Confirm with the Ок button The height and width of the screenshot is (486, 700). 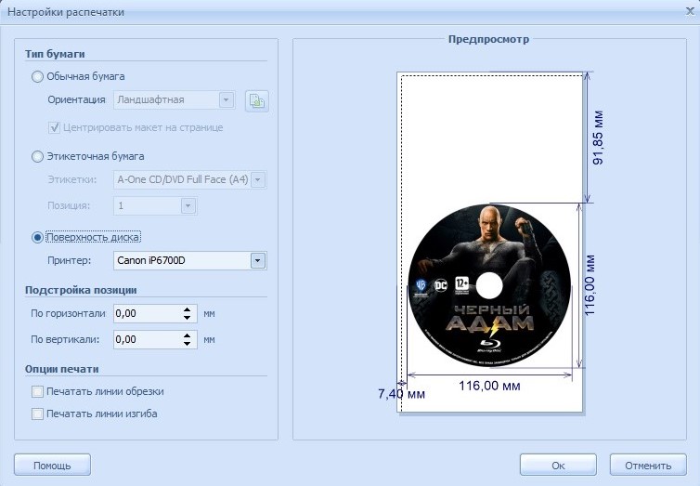pyautogui.click(x=558, y=465)
